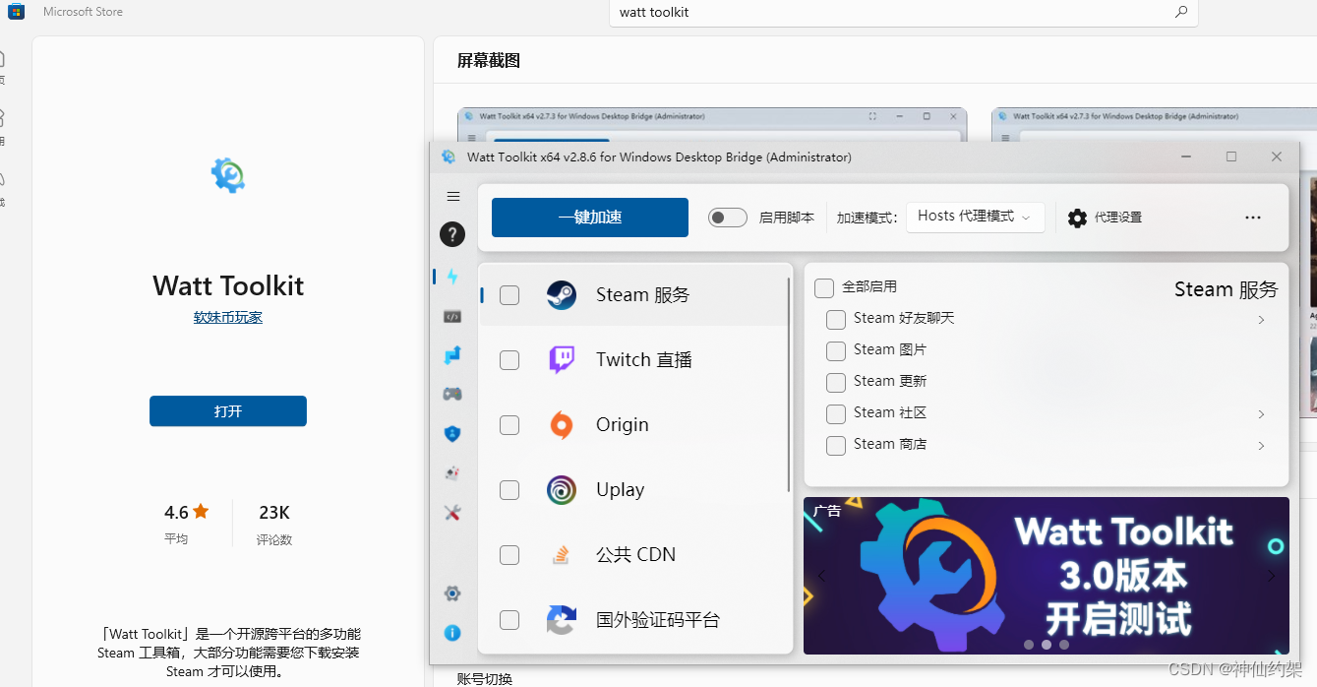The width and height of the screenshot is (1317, 687).
Task: Open the gear settings icon at sidebar bottom
Action: [x=452, y=593]
